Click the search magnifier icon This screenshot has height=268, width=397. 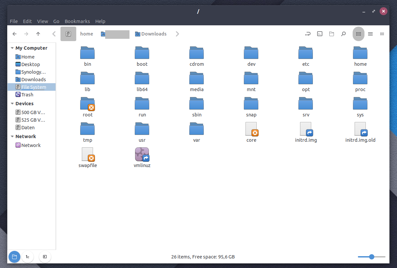pos(343,34)
